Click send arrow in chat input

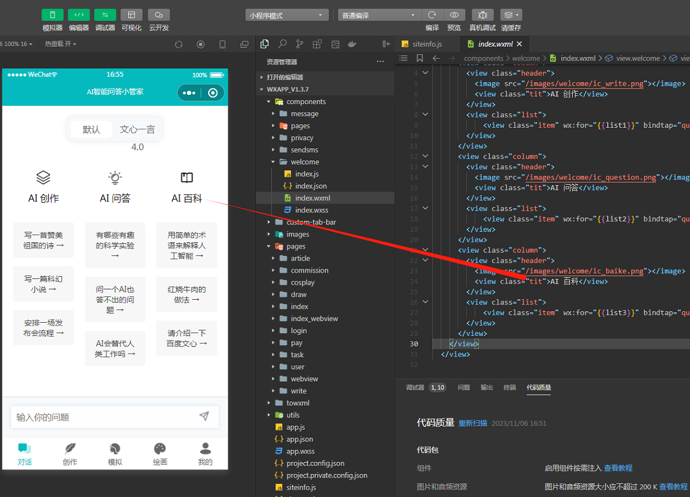pos(204,416)
